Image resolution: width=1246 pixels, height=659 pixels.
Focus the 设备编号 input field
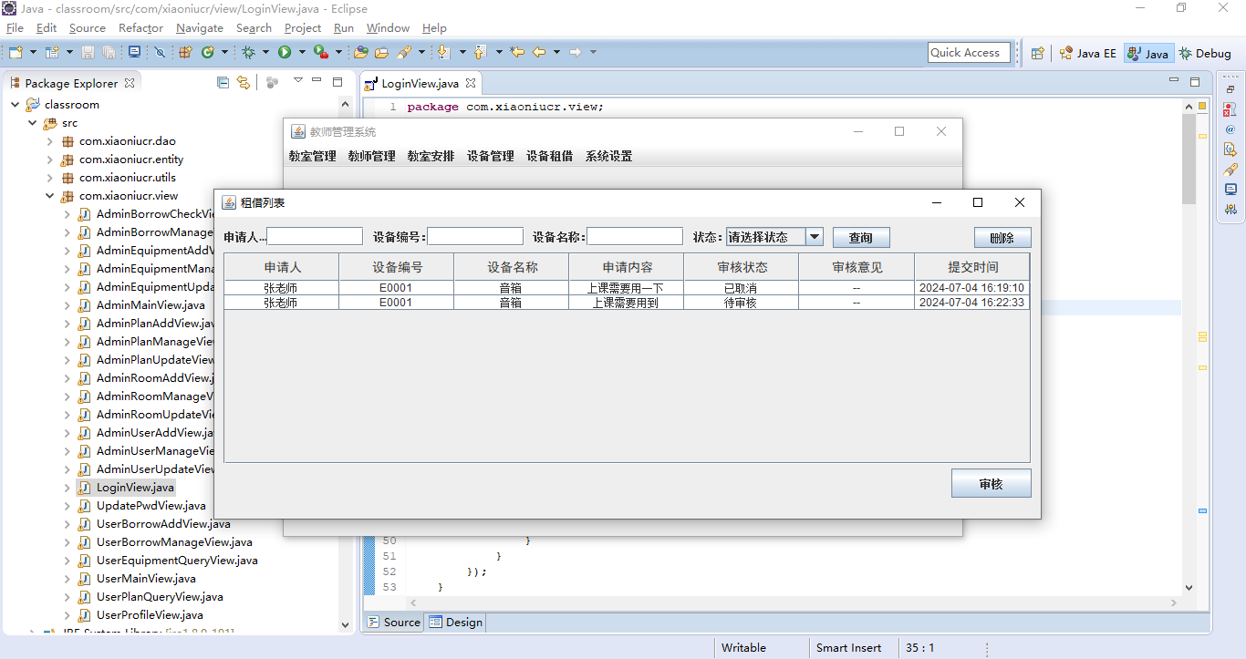coord(475,237)
